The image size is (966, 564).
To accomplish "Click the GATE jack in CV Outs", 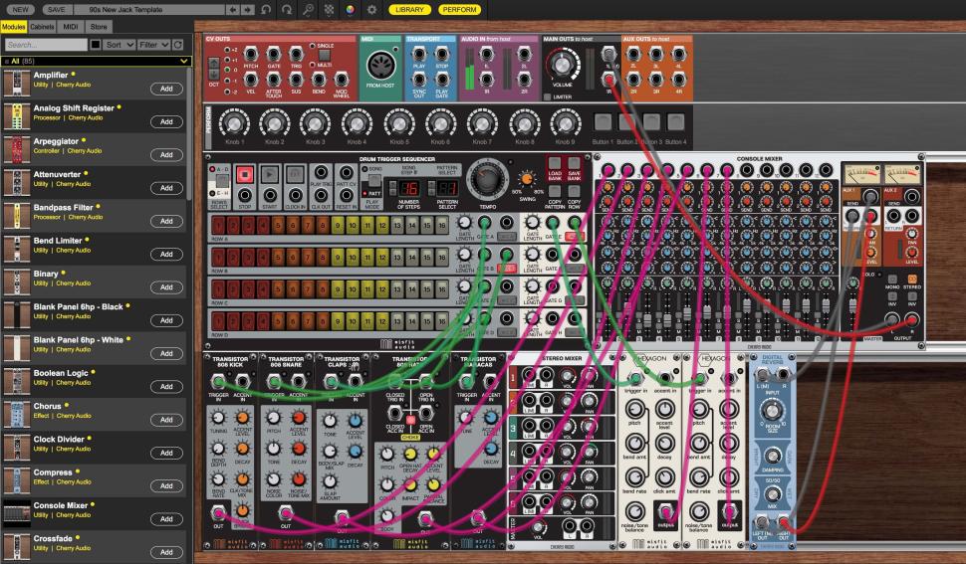I will tap(274, 55).
